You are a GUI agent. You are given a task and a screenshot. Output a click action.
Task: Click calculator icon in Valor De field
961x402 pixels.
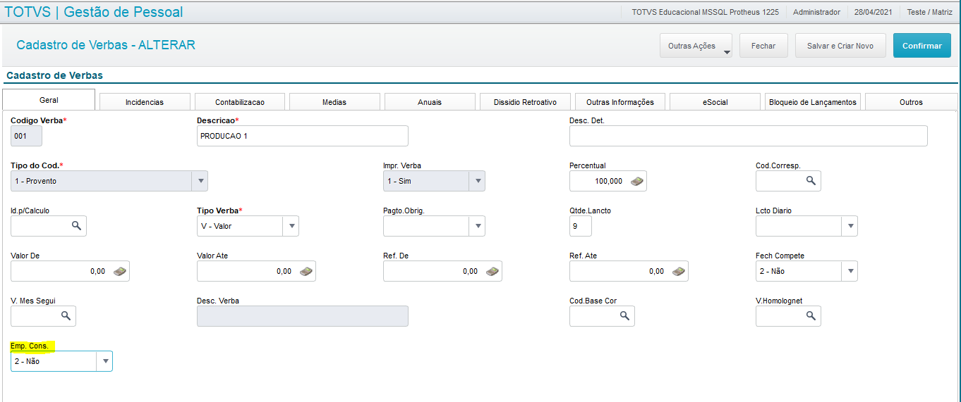pos(120,271)
